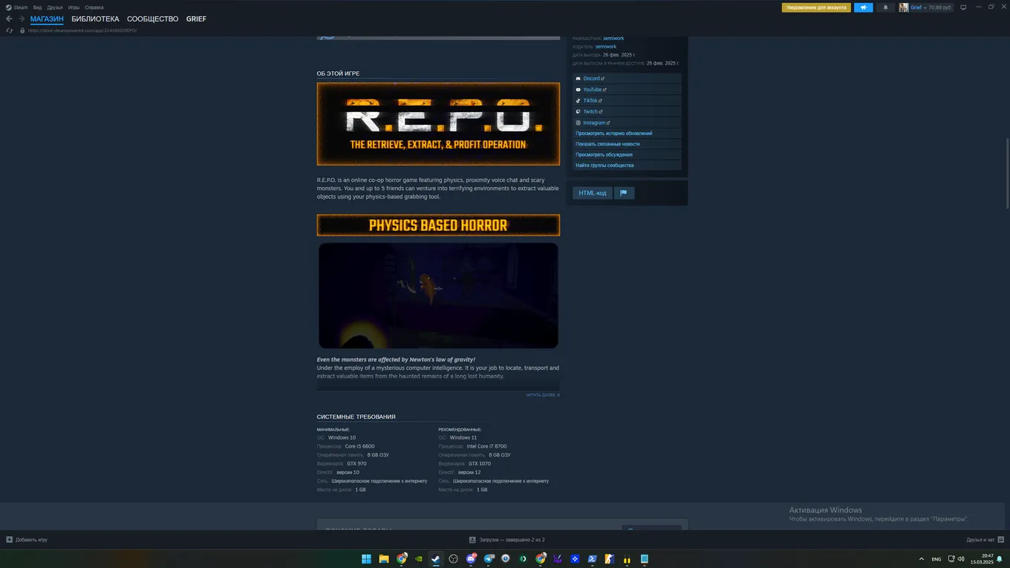
Task: Go back with the left arrow
Action: 9,19
